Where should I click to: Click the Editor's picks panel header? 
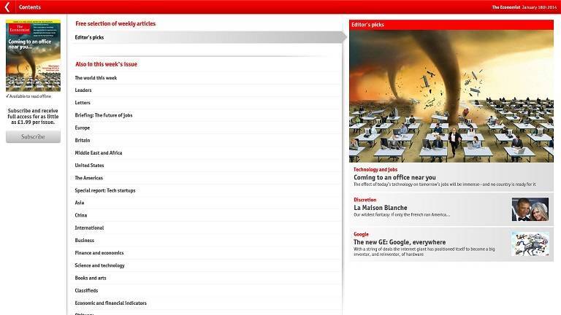pyautogui.click(x=451, y=25)
